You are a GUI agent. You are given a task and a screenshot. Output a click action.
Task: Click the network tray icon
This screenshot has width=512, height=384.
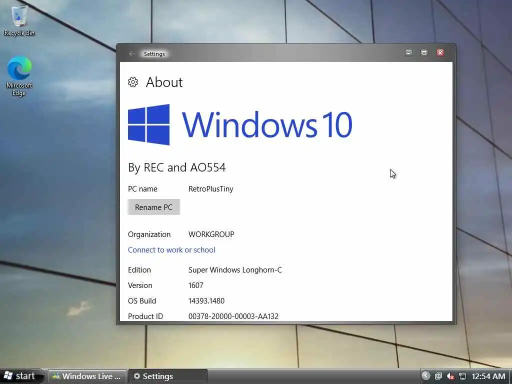click(x=462, y=376)
